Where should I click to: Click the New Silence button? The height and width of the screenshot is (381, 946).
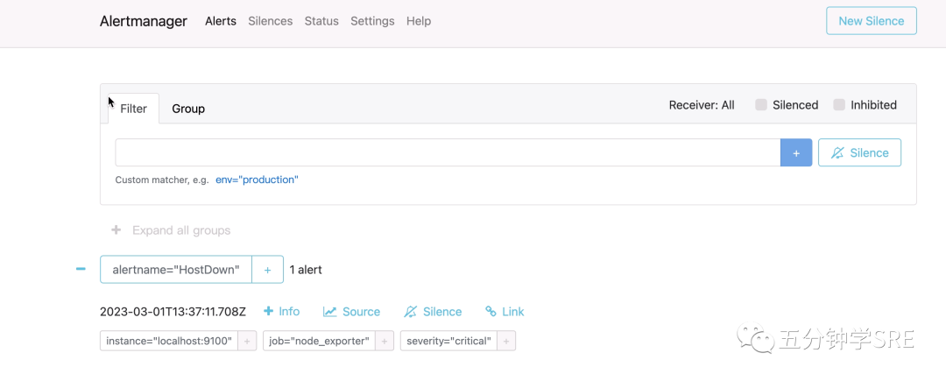pos(871,21)
